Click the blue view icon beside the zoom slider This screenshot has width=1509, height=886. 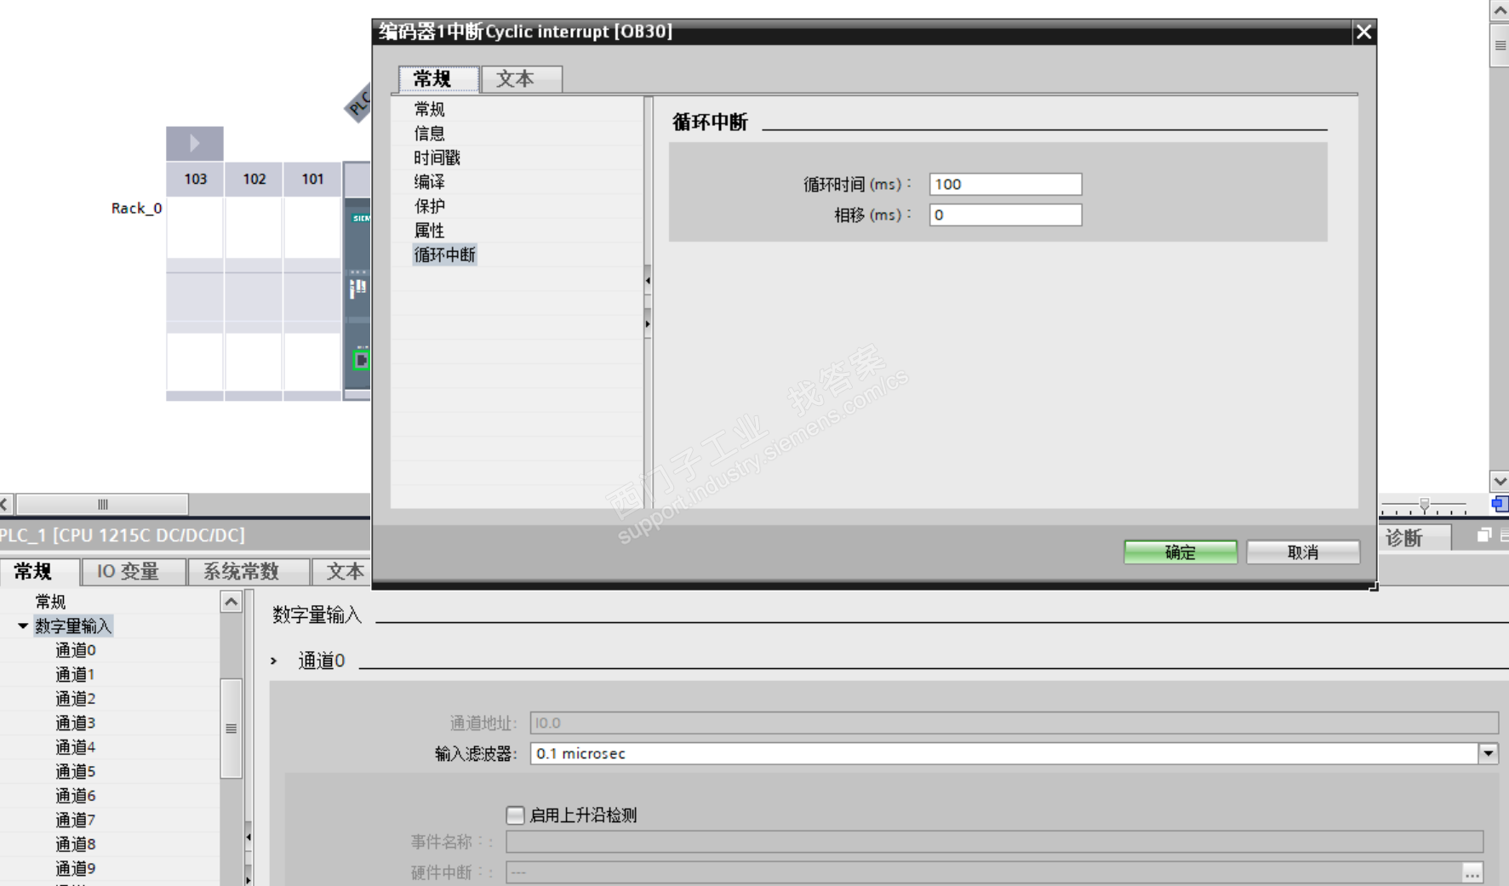point(1500,504)
